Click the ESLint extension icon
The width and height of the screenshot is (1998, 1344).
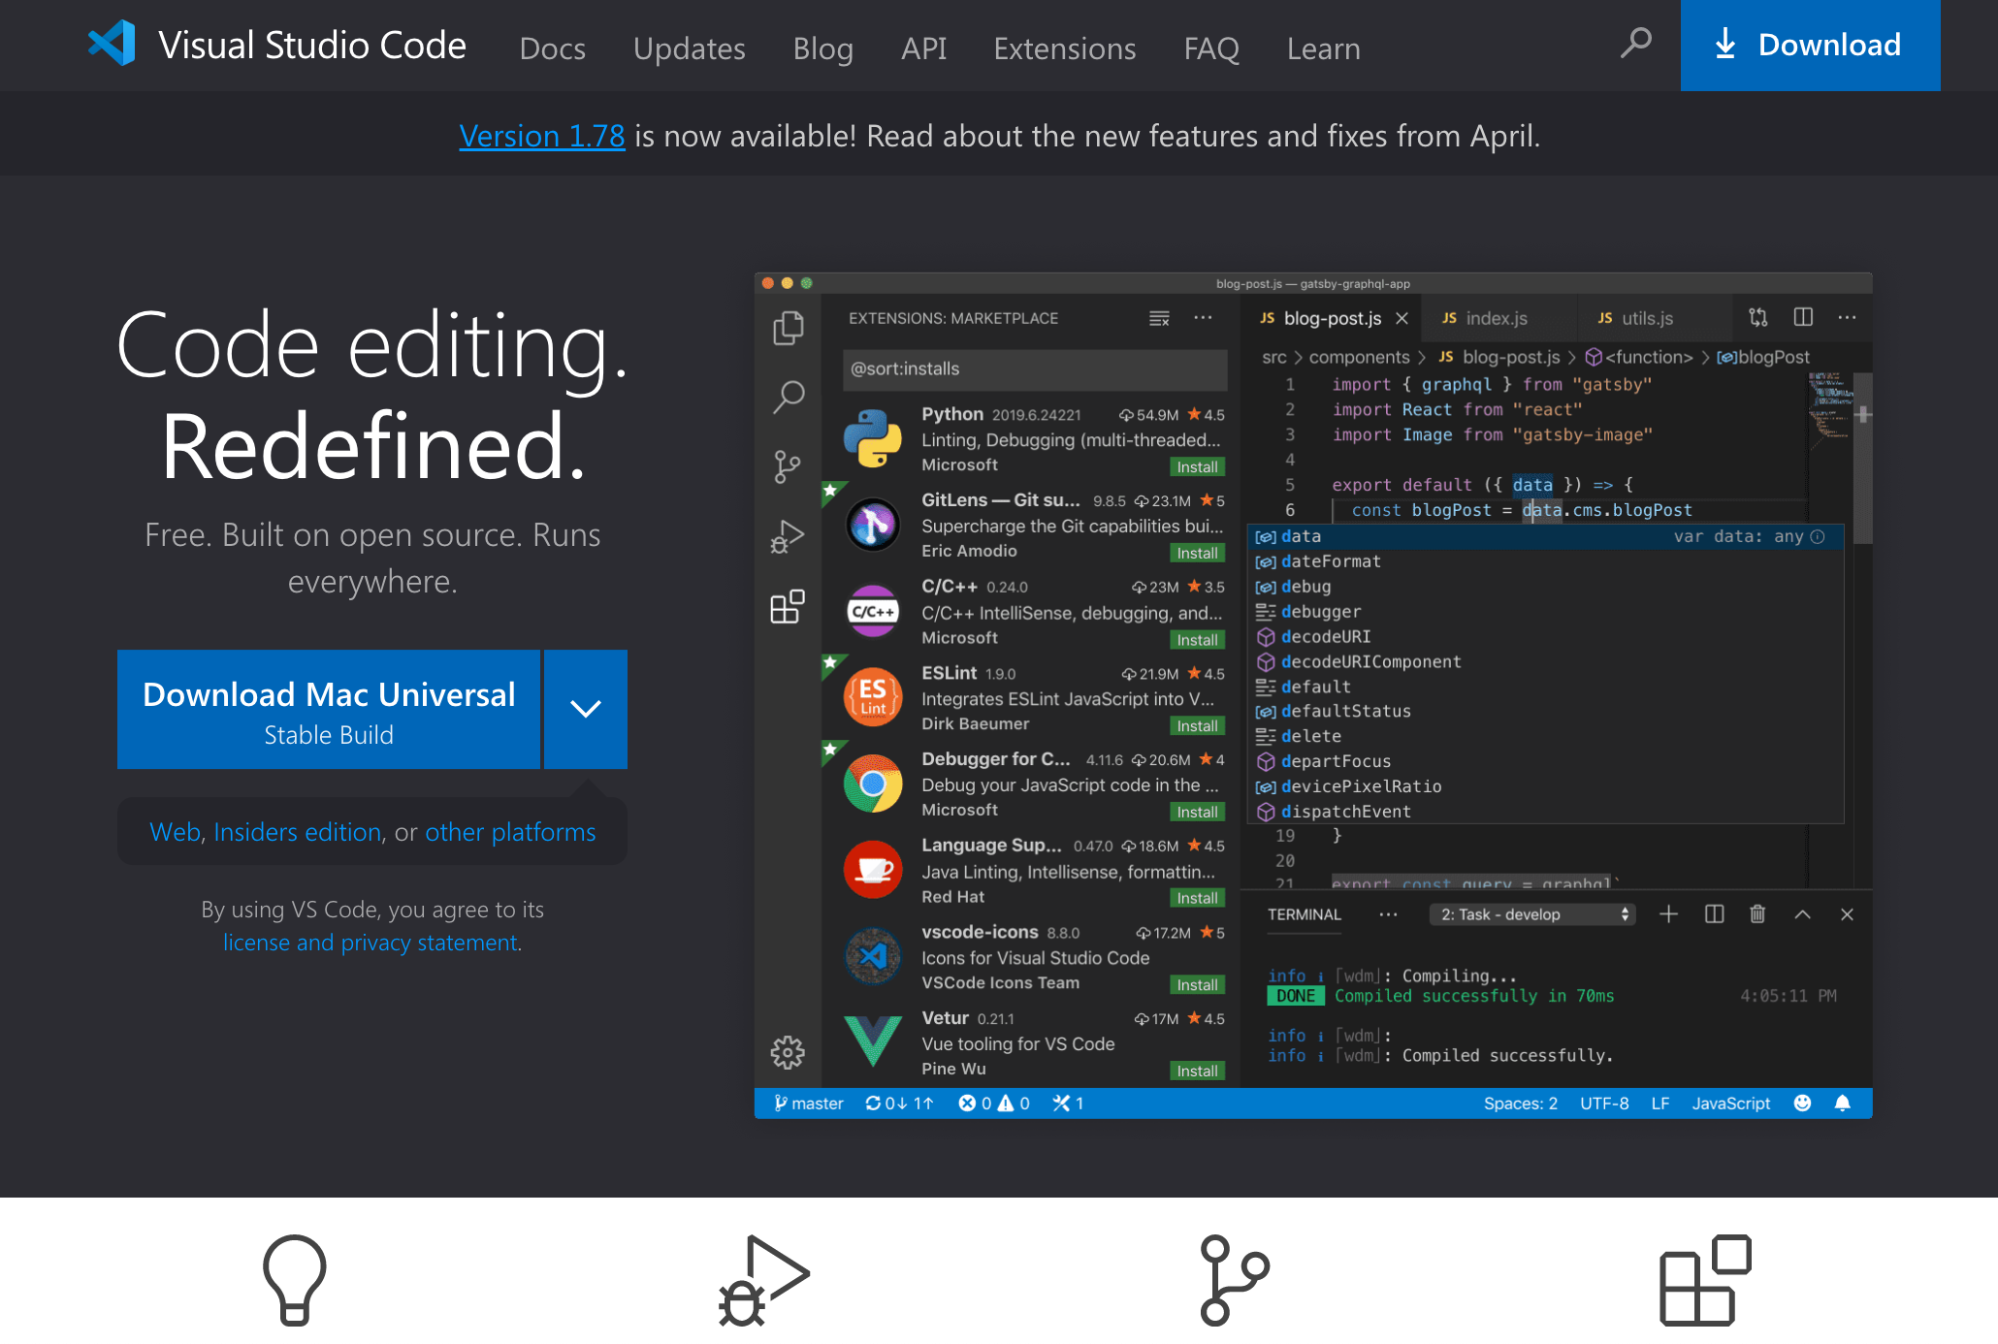(x=873, y=697)
